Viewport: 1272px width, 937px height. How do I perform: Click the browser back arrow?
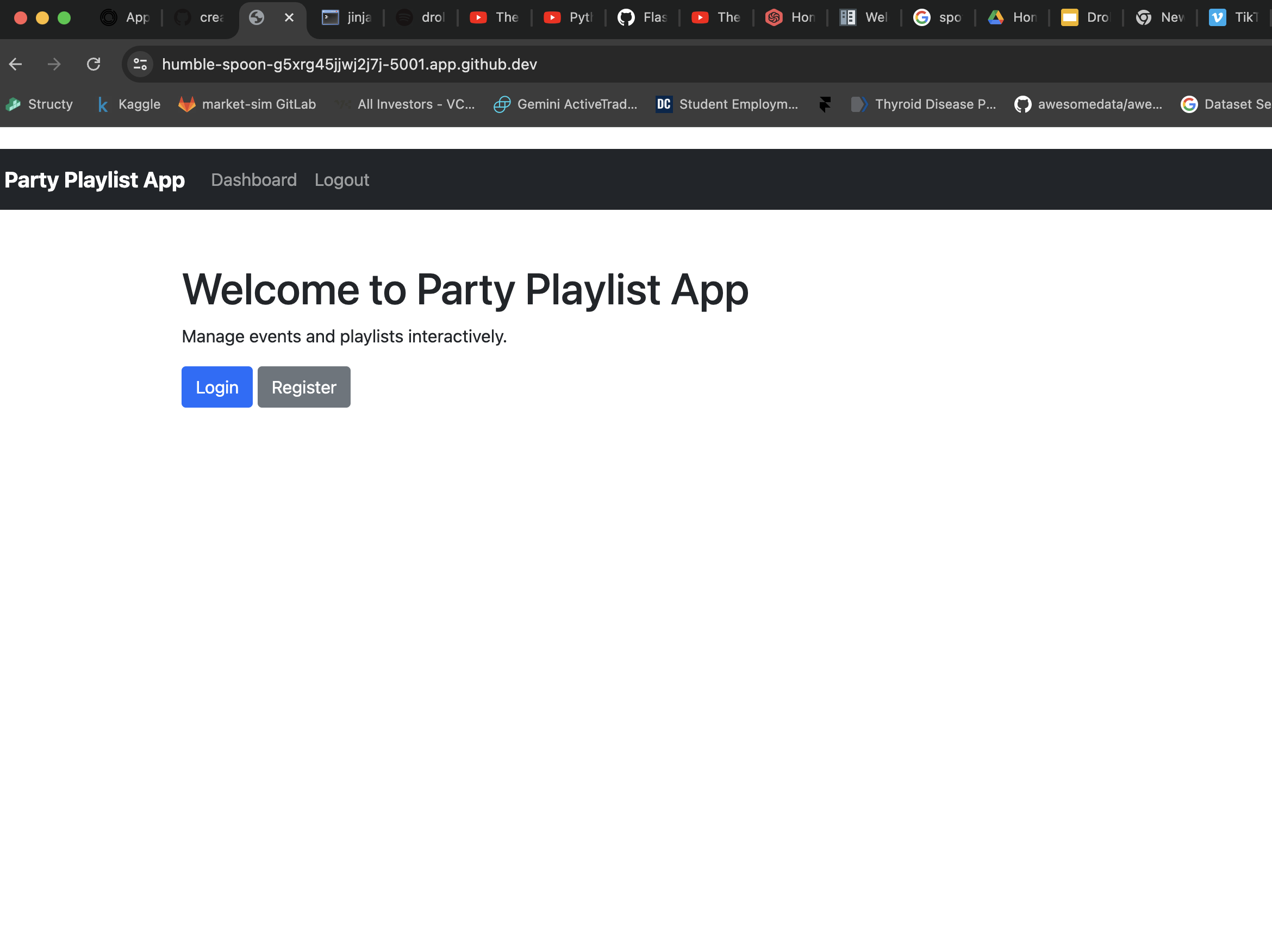point(15,65)
